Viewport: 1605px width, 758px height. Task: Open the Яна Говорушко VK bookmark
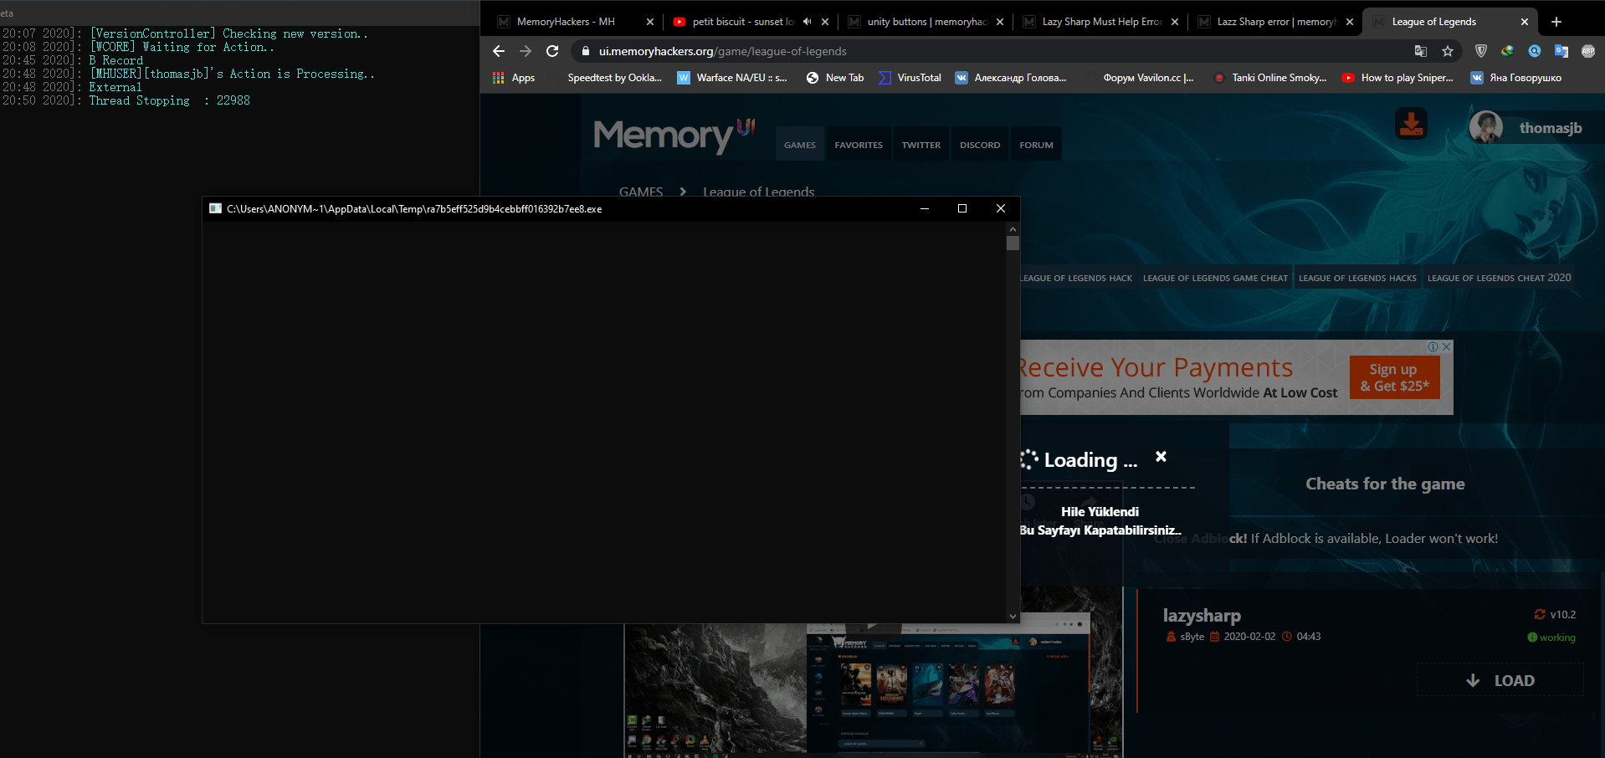(x=1516, y=78)
